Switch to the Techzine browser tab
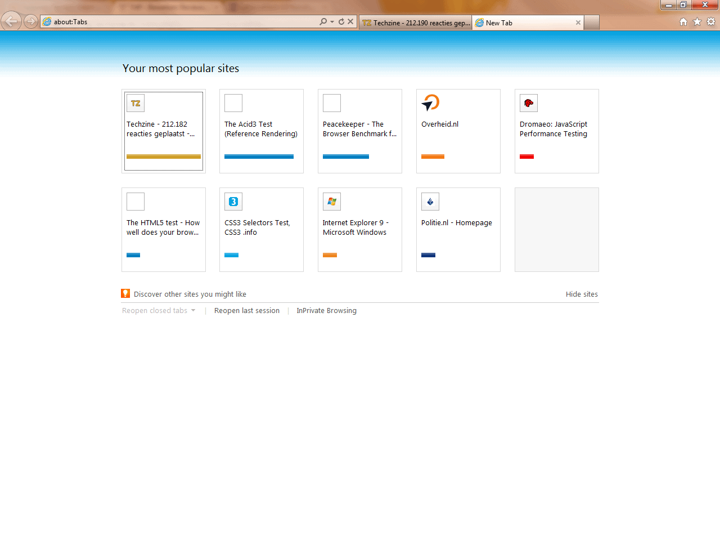720x554 pixels. (415, 23)
